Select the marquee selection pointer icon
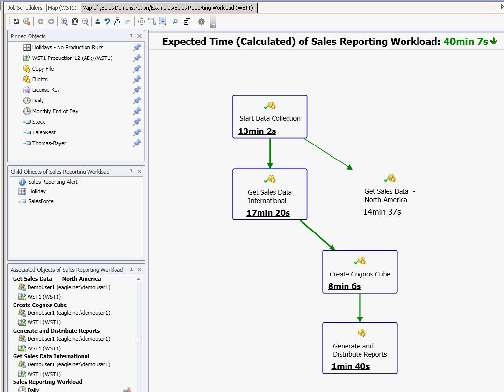This screenshot has width=504, height=392. [152, 22]
